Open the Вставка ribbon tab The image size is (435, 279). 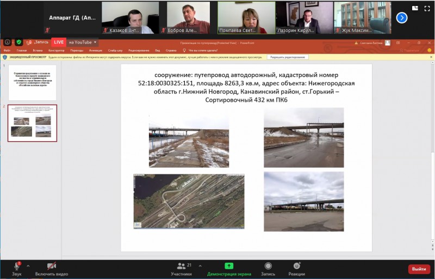point(38,50)
